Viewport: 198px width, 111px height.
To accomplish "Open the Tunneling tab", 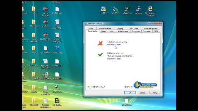I will pos(147,31).
